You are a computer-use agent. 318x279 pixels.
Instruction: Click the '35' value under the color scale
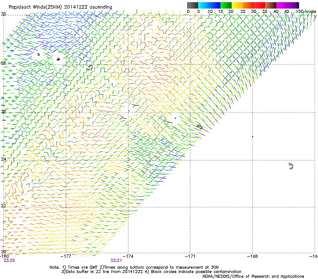pyautogui.click(x=265, y=11)
